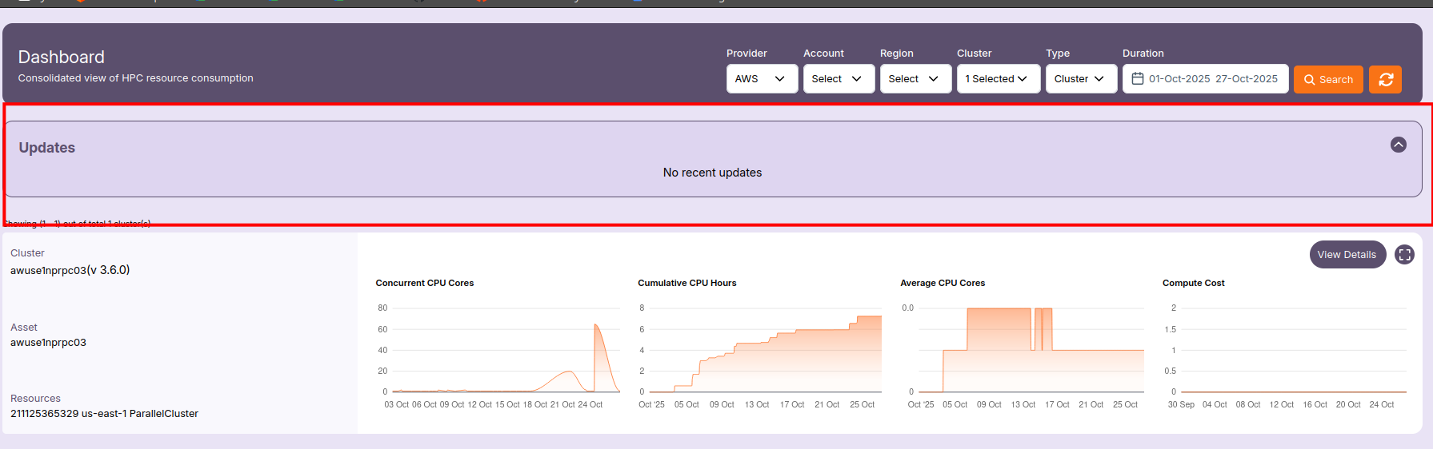The width and height of the screenshot is (1433, 449).
Task: Click the Average CPU Cores chart title
Action: pyautogui.click(x=943, y=283)
